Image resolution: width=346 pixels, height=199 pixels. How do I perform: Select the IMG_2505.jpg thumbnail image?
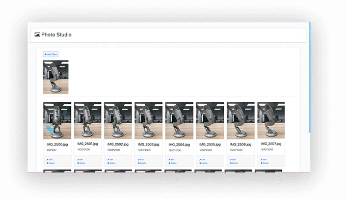210,121
